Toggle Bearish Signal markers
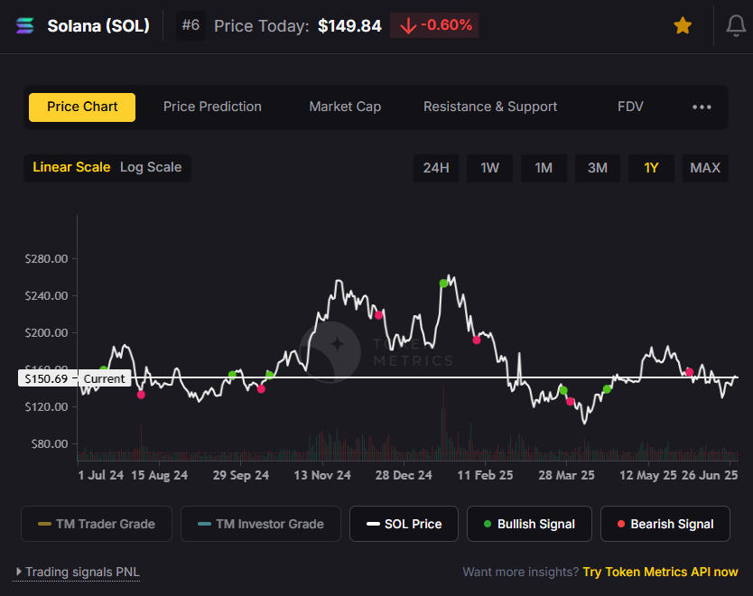The image size is (753, 596). click(x=665, y=524)
